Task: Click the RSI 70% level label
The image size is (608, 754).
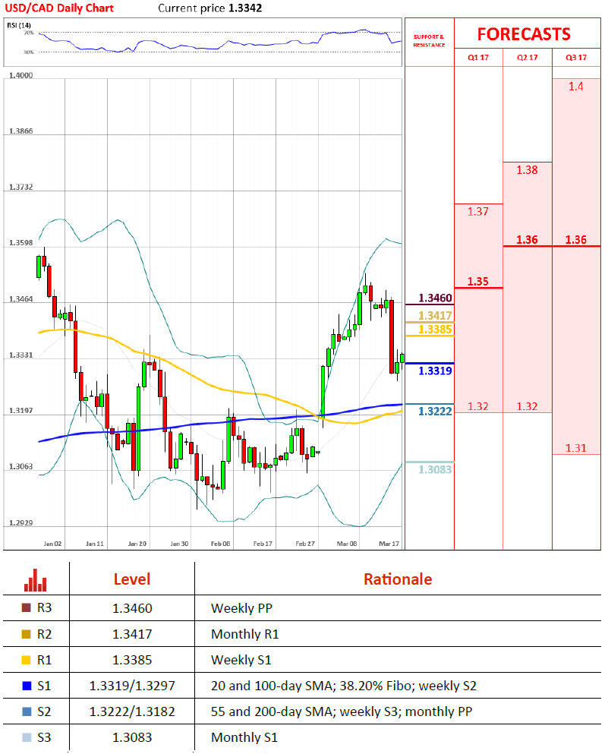Action: tap(29, 33)
